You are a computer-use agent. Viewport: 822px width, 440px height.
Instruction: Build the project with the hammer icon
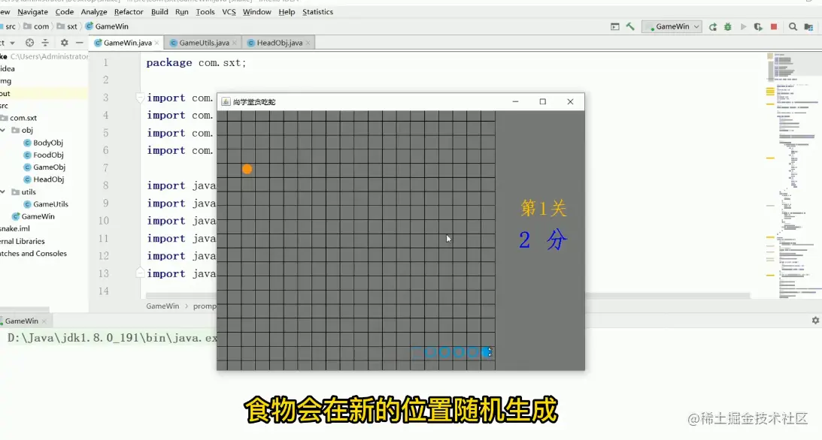coord(630,26)
